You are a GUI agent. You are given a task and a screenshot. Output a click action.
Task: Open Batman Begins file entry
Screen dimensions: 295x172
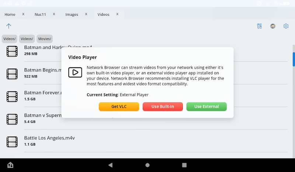(43, 70)
